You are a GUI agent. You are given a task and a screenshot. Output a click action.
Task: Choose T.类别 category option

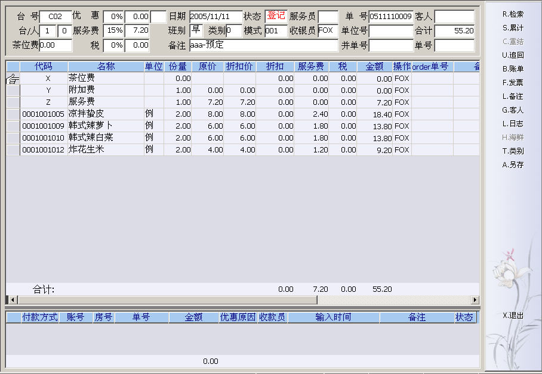(513, 151)
